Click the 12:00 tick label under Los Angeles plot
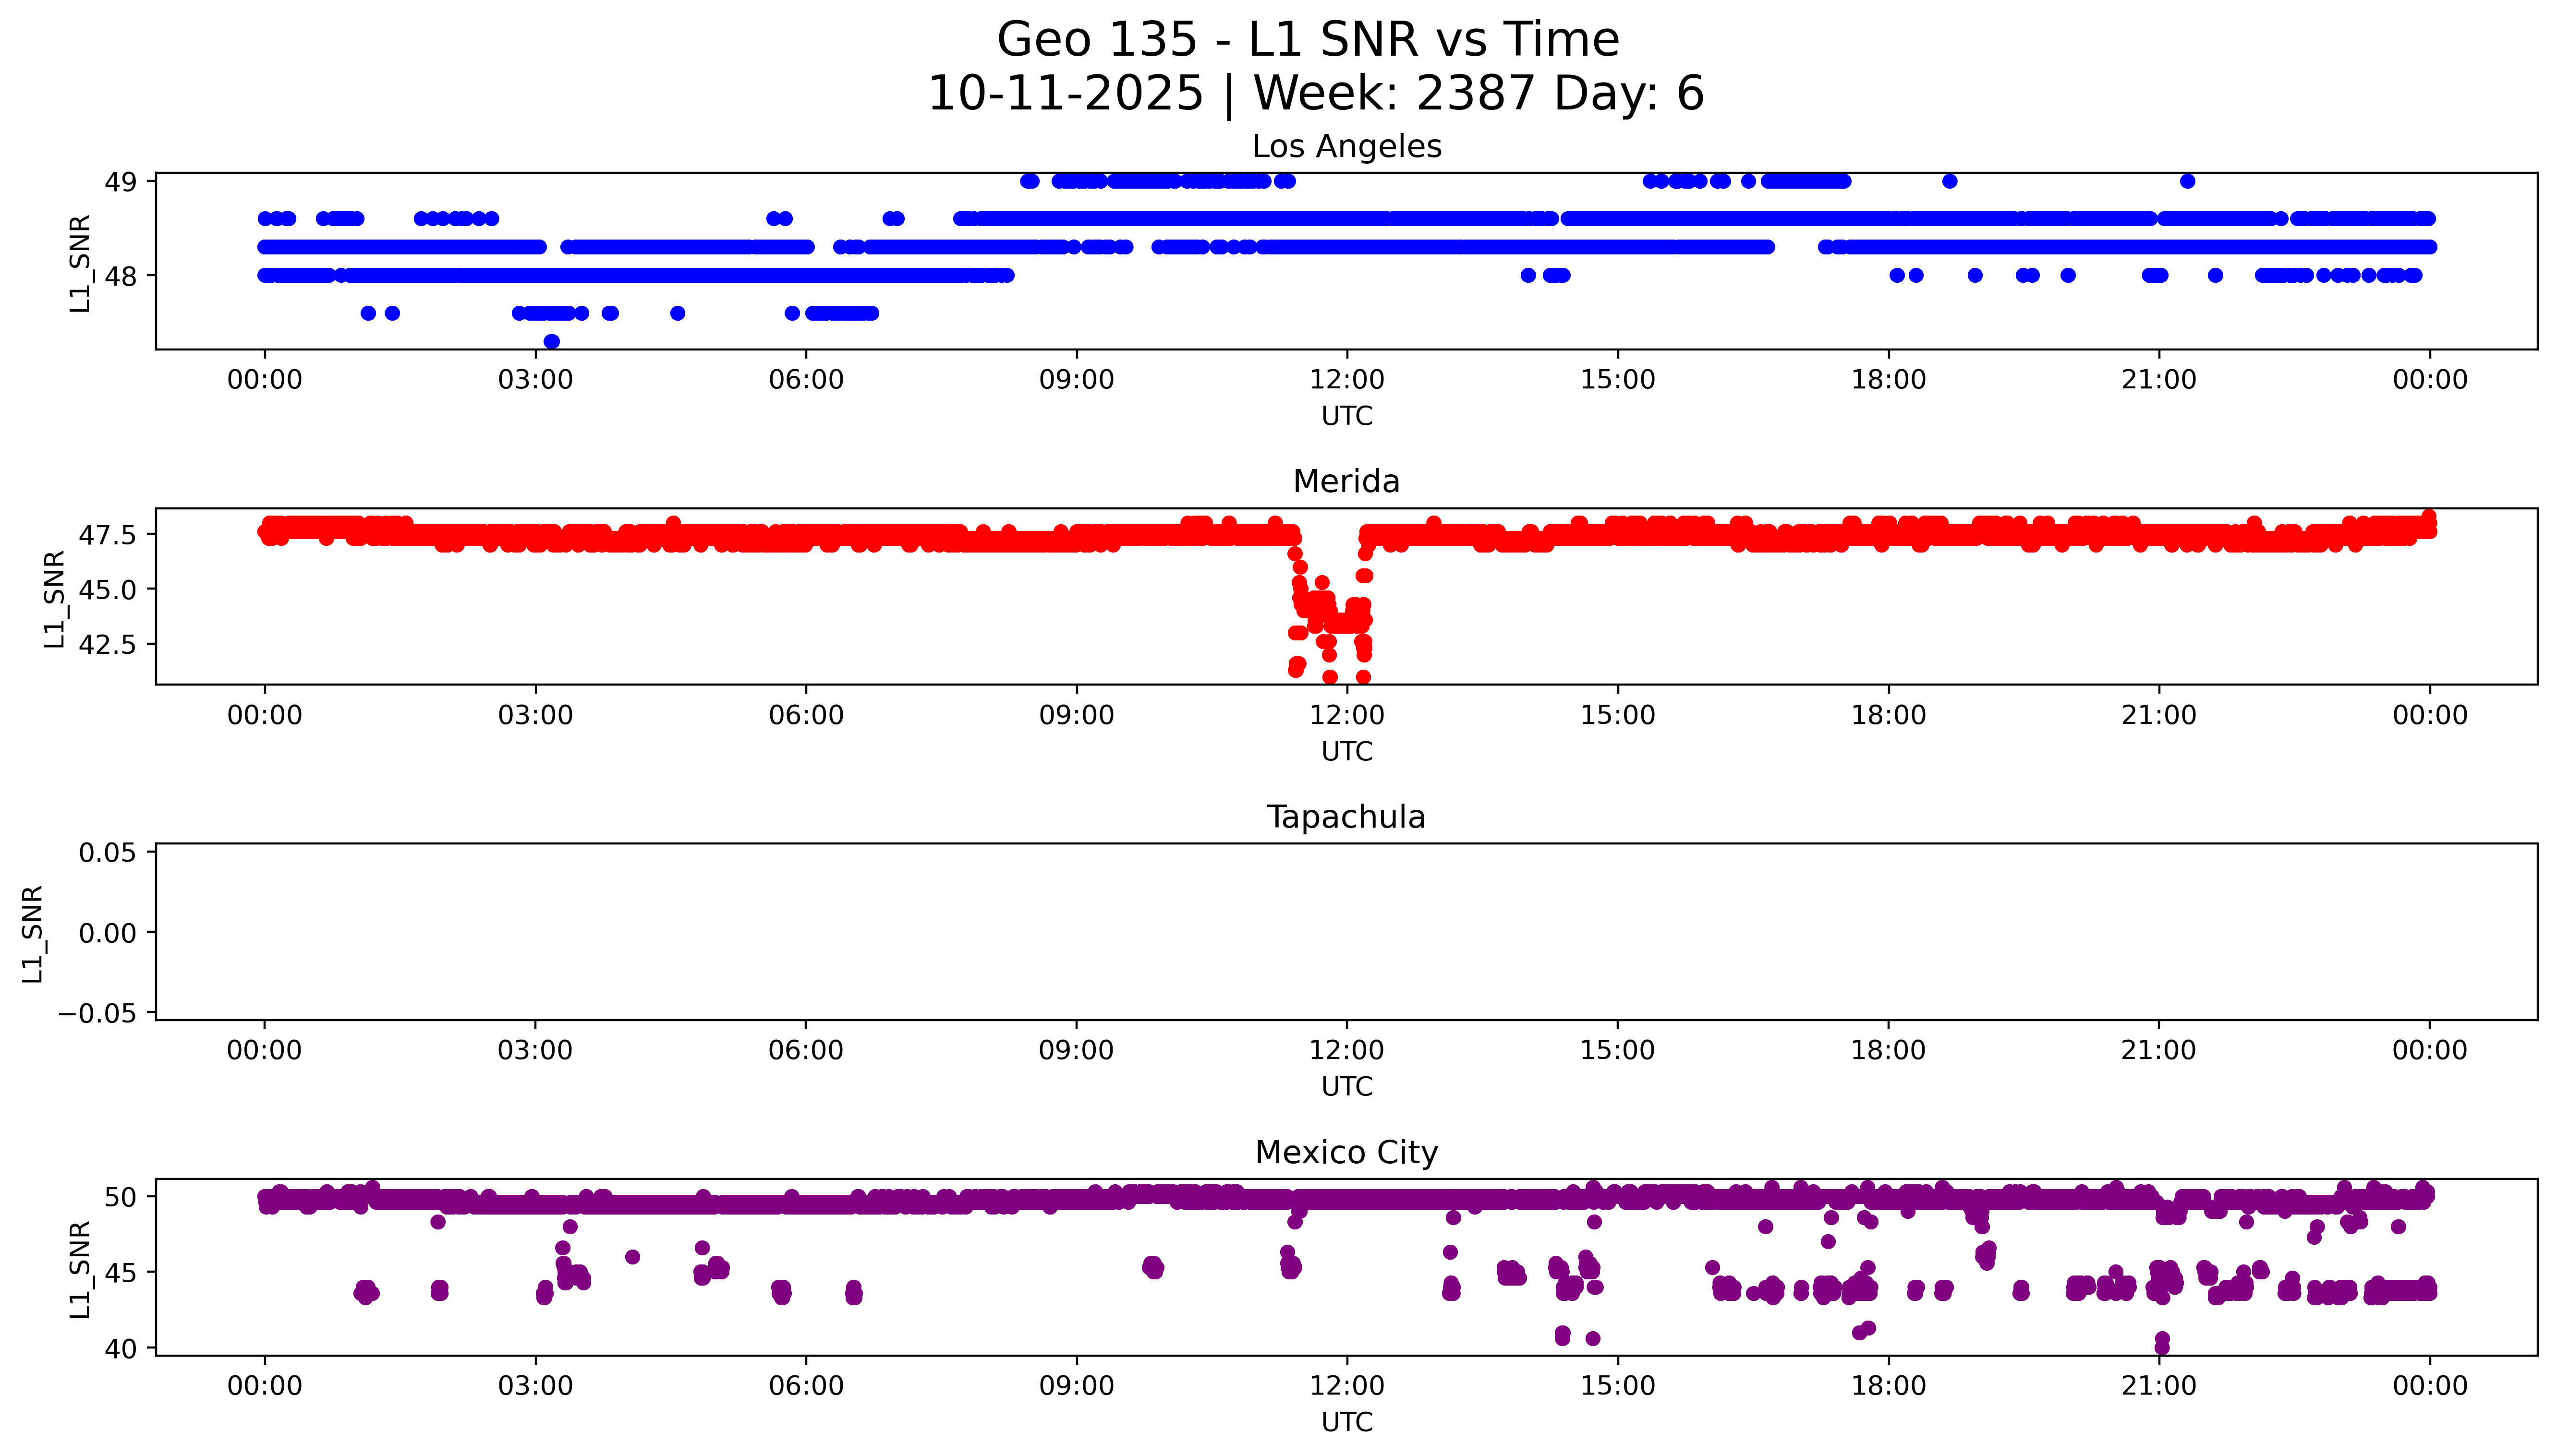Screen dimensions: 2557x1456 (1346, 380)
